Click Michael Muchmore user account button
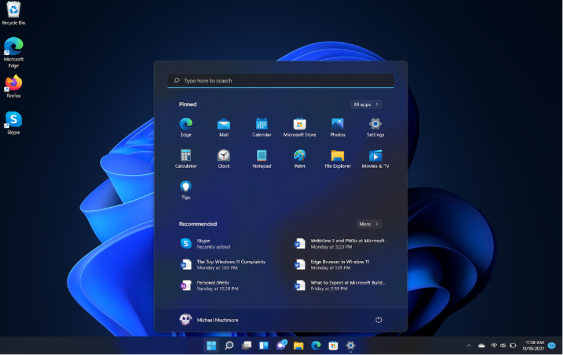 coord(209,320)
